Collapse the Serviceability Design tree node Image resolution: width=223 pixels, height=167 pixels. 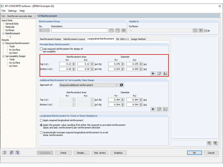tap(4, 56)
